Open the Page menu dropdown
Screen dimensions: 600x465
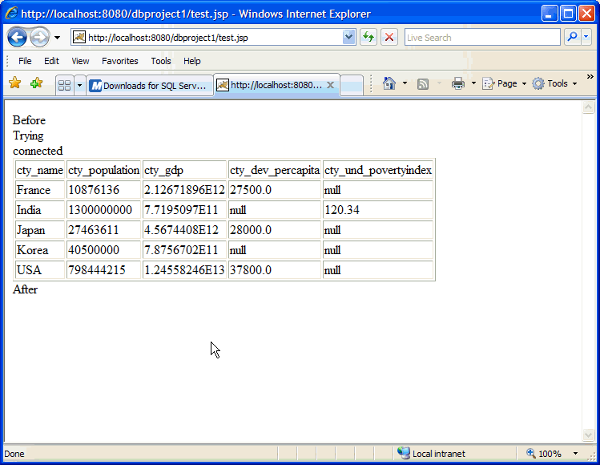pos(505,83)
